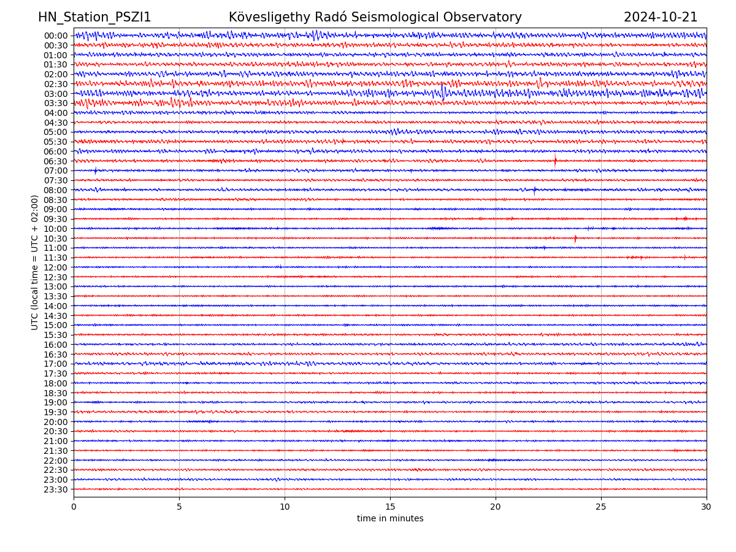
Task: Select the 00:00 row time label
Action: [x=56, y=36]
